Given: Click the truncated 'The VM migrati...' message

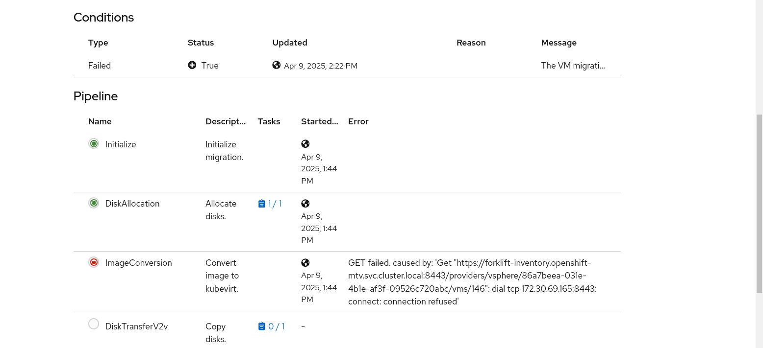Looking at the screenshot, I should [x=573, y=66].
